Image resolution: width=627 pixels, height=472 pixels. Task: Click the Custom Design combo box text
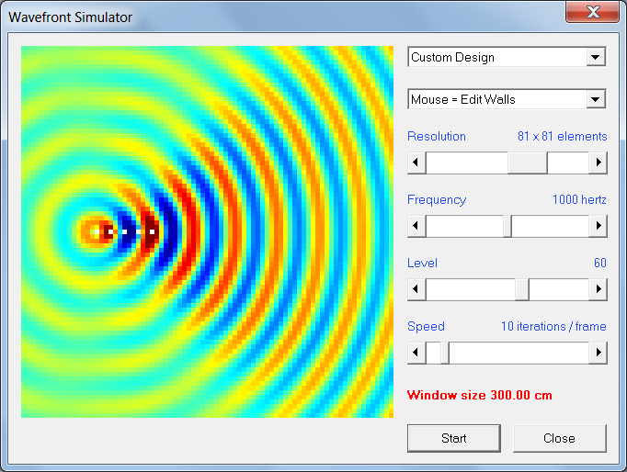coord(452,57)
